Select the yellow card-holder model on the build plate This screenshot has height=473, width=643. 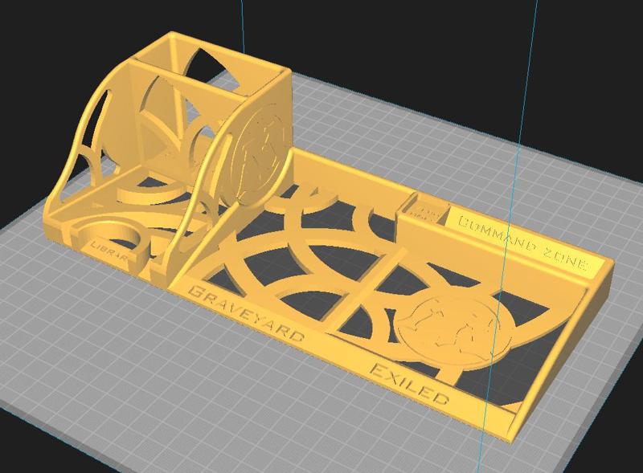(328, 238)
